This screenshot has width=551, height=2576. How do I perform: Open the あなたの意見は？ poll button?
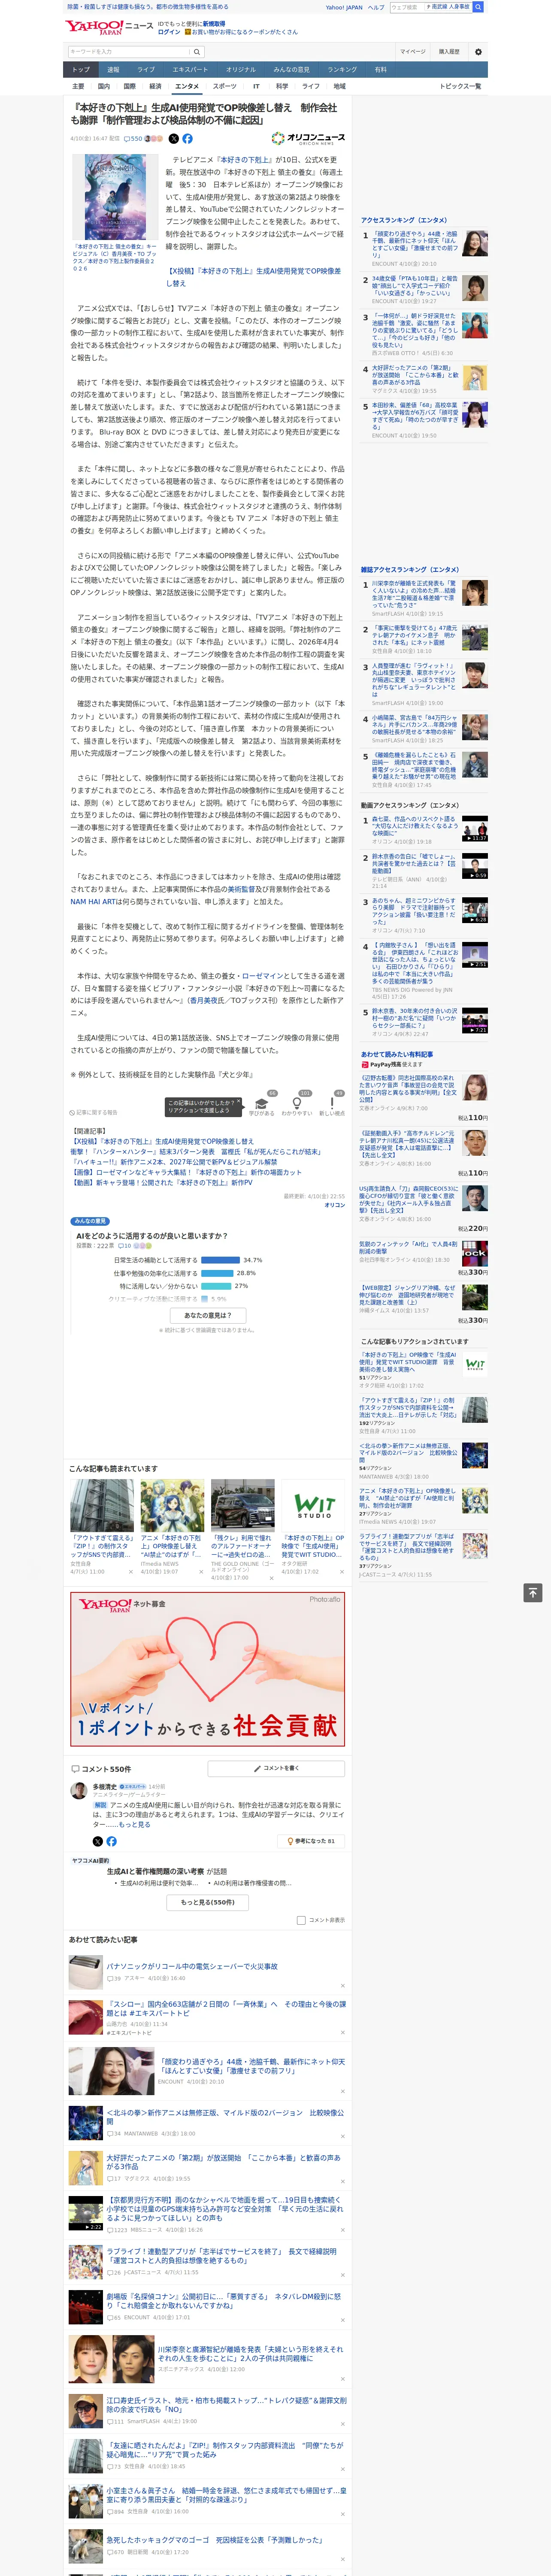pos(208,1315)
